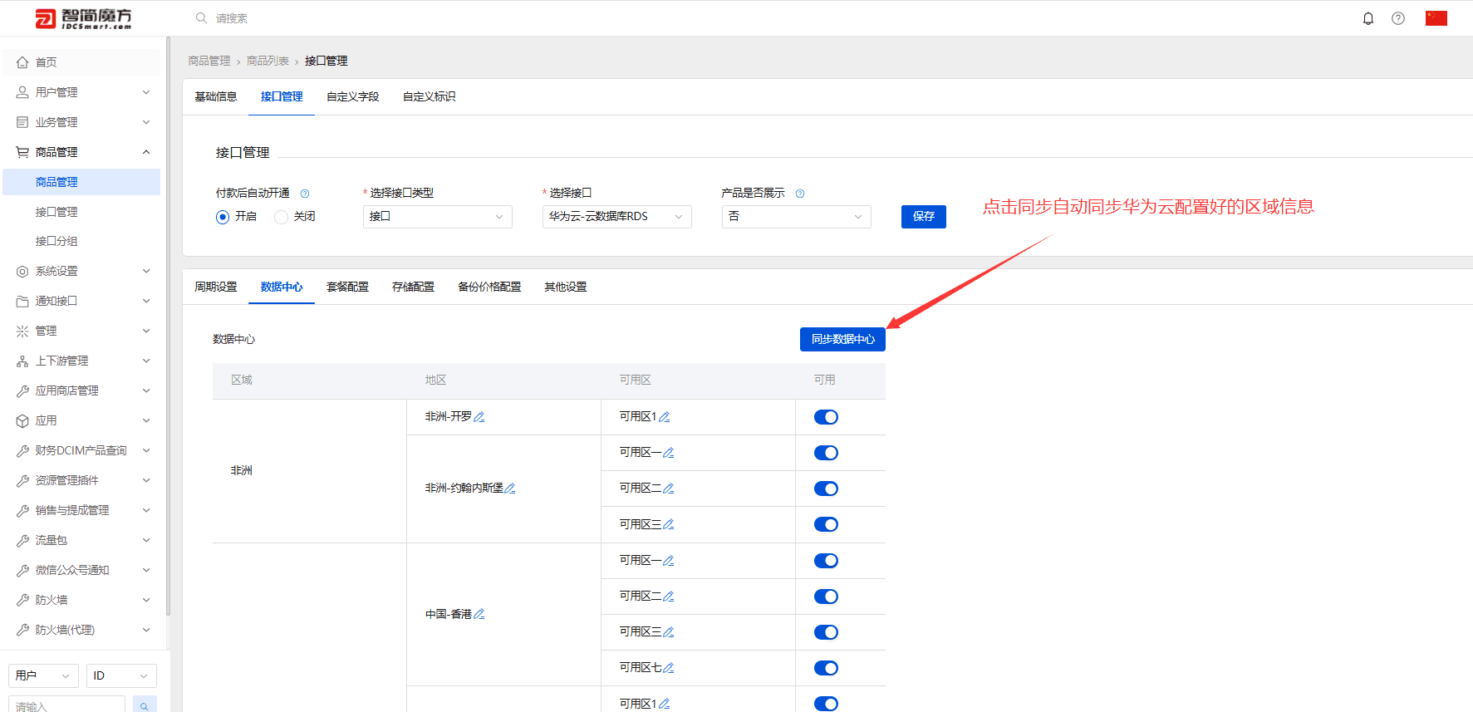This screenshot has height=712, width=1473.
Task: Open the 选择接口类型 dropdown
Action: 438,217
